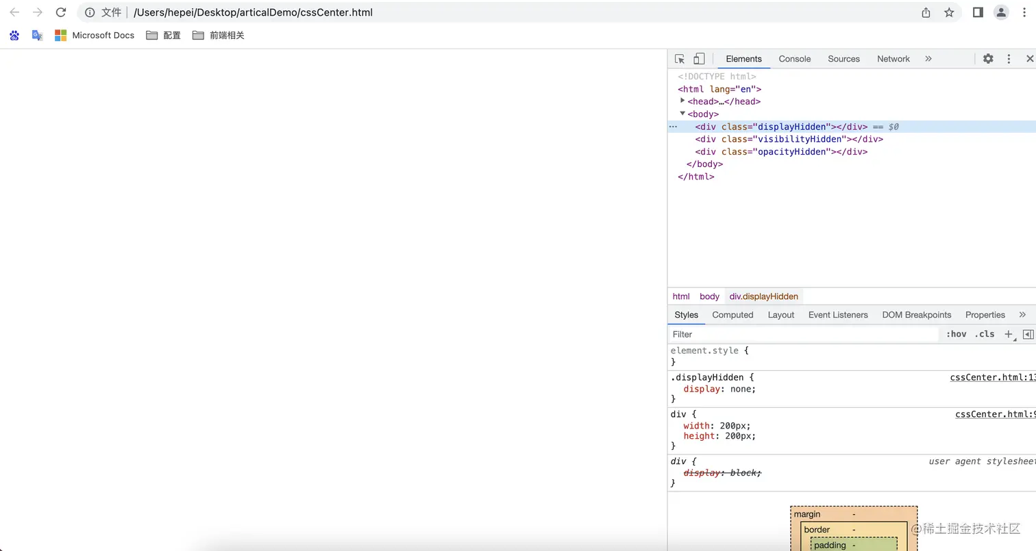
Task: Open the Chrome profile avatar
Action: (1002, 12)
